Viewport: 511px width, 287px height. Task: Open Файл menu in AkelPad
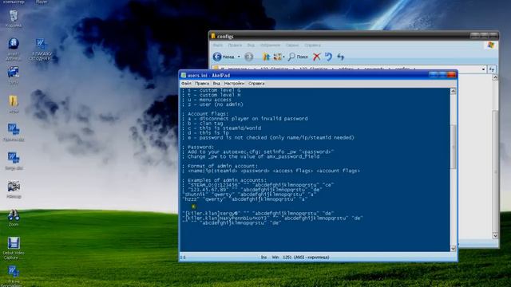point(186,84)
